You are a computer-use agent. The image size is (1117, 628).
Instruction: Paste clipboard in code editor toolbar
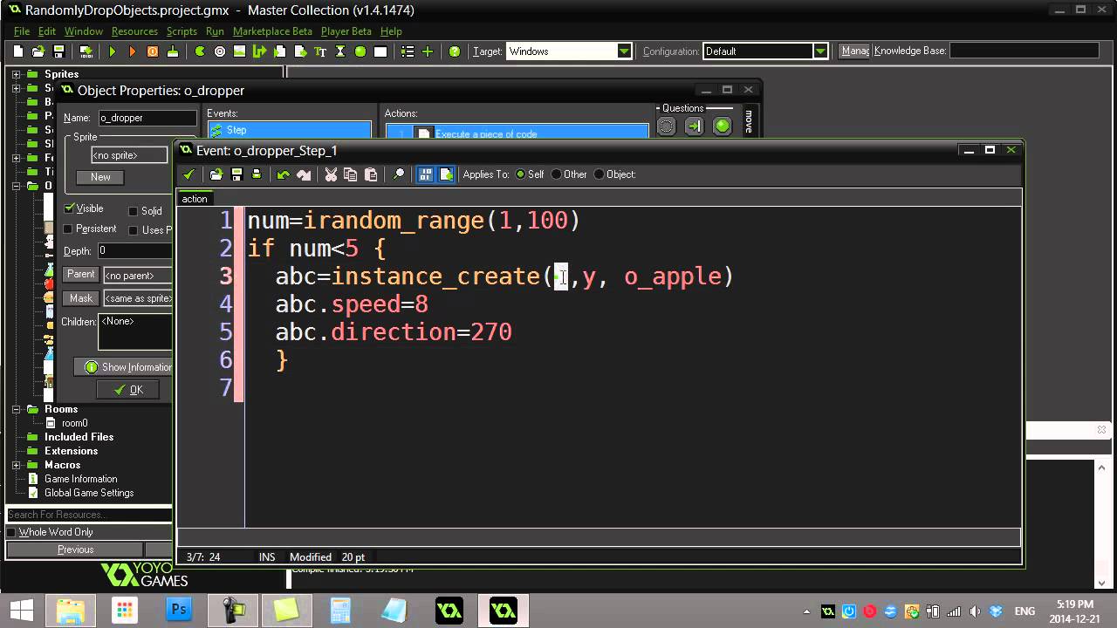click(x=371, y=174)
